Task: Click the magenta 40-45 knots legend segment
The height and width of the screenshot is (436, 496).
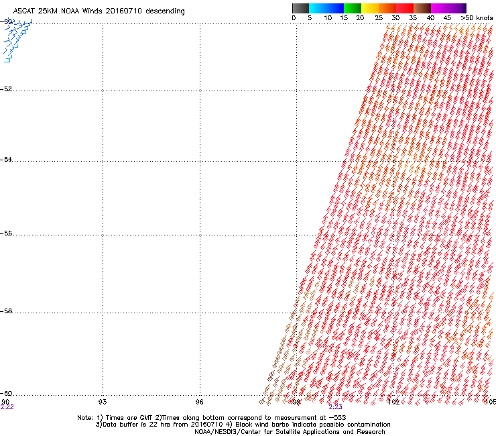Action: (440, 8)
